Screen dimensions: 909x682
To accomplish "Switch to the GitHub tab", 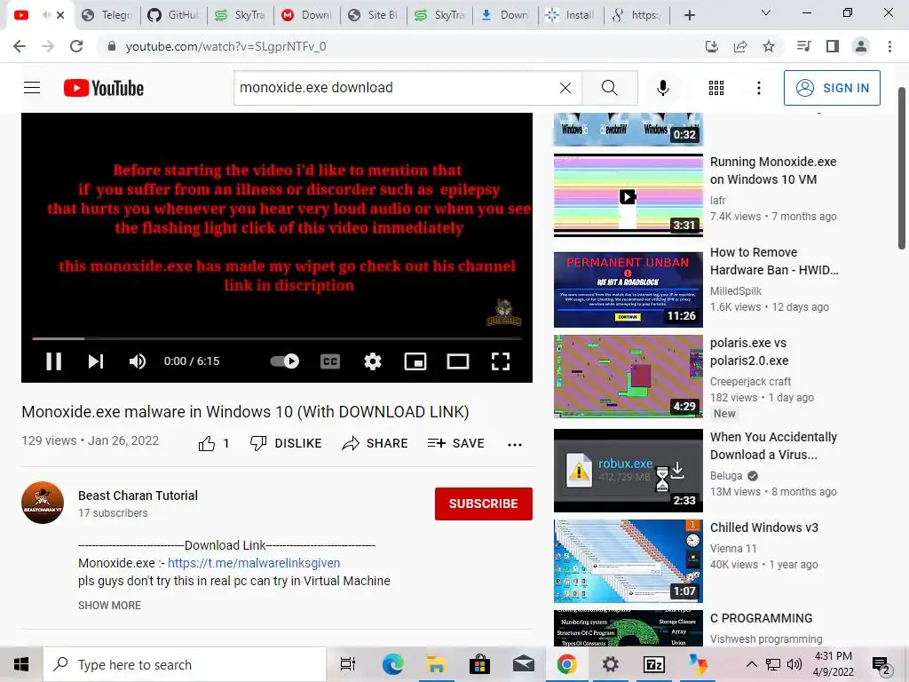I will click(173, 15).
